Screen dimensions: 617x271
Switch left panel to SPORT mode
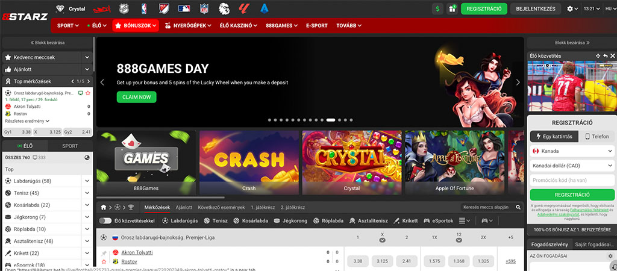click(70, 146)
